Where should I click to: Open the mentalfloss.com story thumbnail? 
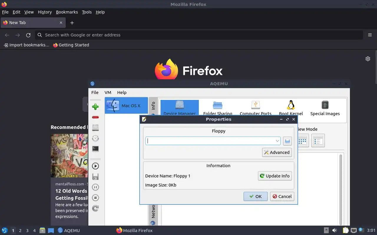(69, 156)
